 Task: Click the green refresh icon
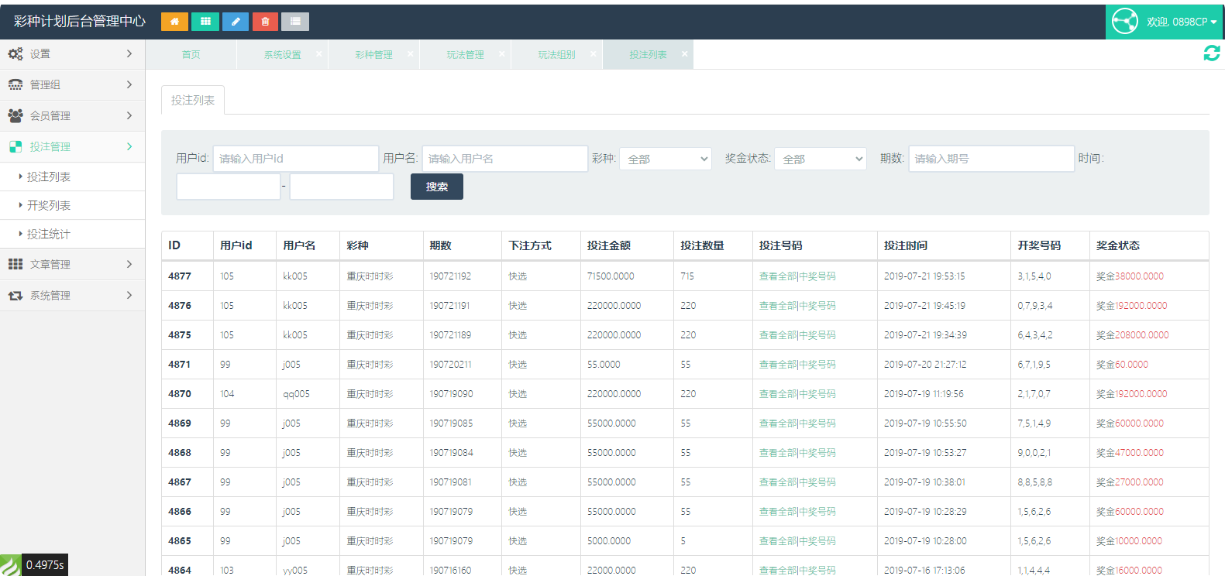click(x=1211, y=53)
